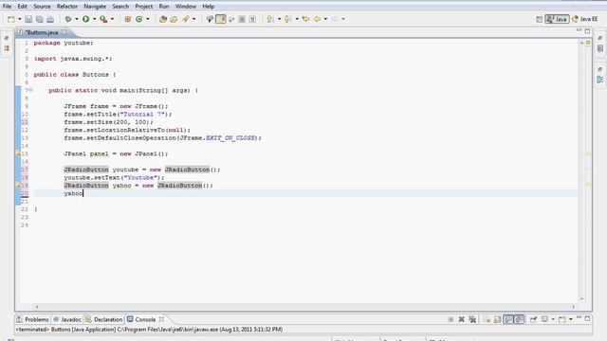Open the Search flashlight icon
Screen dimensions: 607x341
(x=186, y=19)
